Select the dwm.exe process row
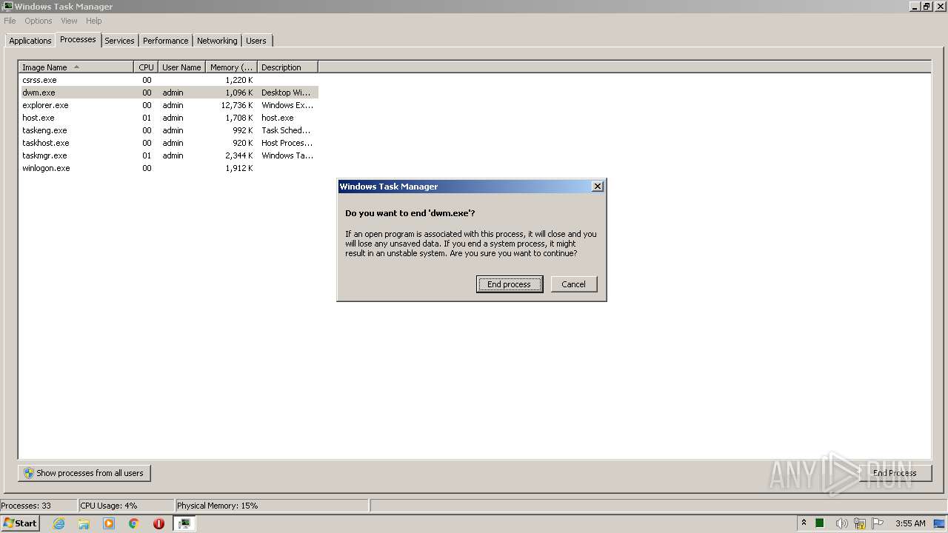This screenshot has height=533, width=948. click(x=168, y=93)
